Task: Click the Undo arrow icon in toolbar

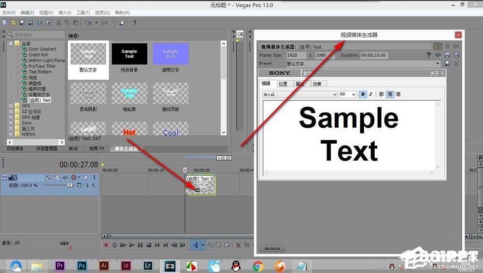Action: 89,23
